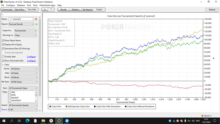Check the BOUNTY flag
Viewport: 220px width, 124px height.
coord(9,98)
